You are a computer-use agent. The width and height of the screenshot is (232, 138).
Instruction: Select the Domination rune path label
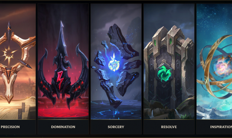pos(63,127)
